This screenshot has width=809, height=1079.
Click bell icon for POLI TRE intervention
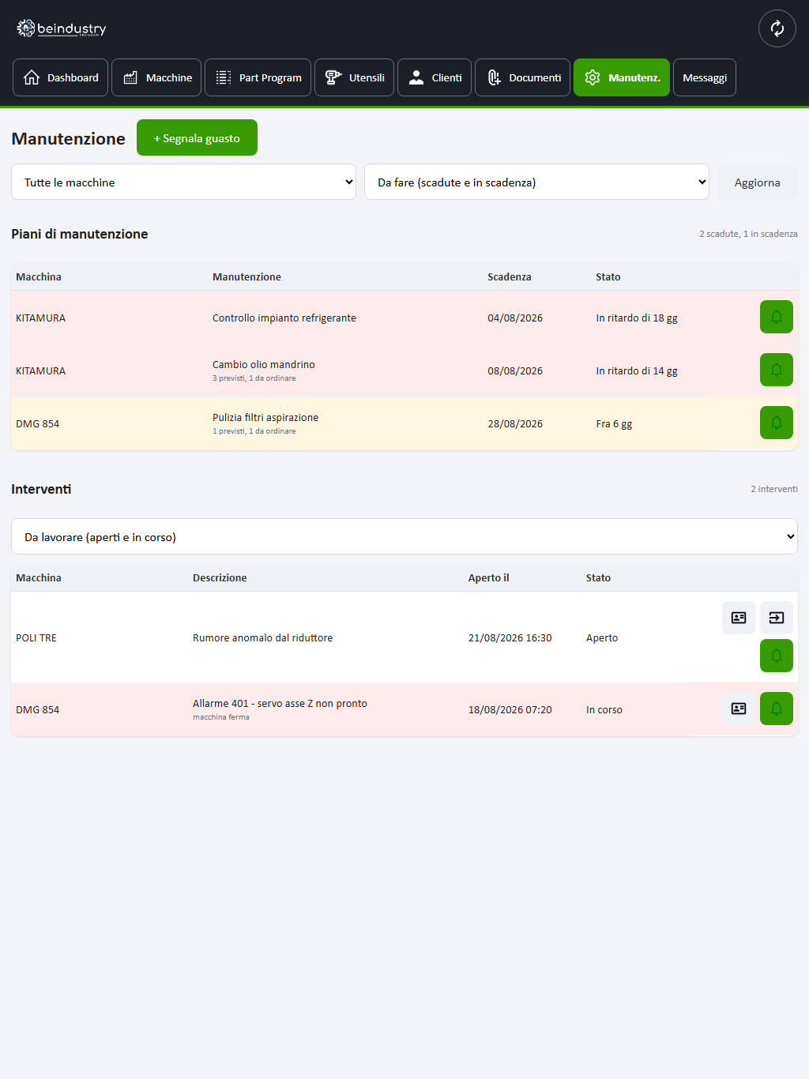click(777, 656)
